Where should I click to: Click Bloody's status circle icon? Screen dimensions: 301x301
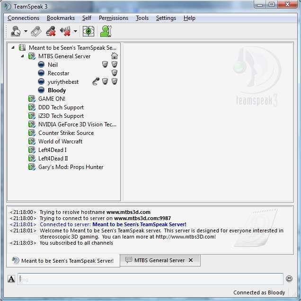[41, 90]
